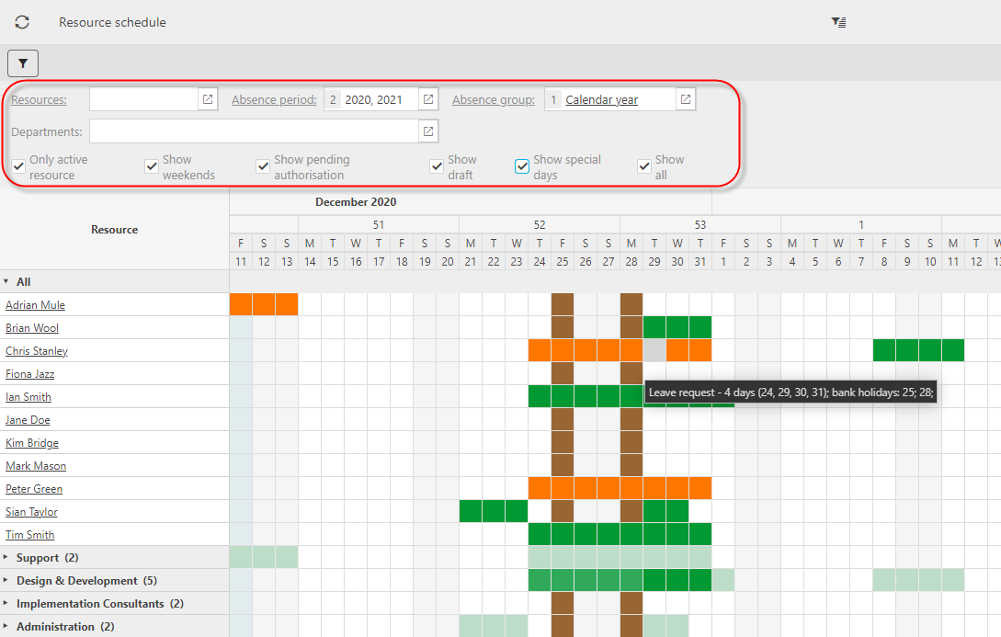This screenshot has height=637, width=1001.
Task: Click Chris Stanley's grey cell on 29th
Action: tap(654, 350)
